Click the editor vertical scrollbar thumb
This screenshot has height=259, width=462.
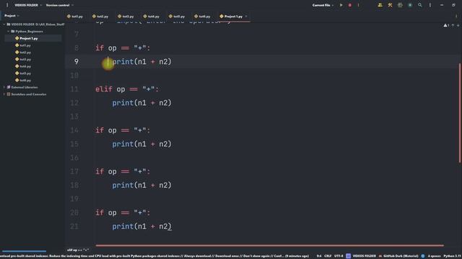pyautogui.click(x=460, y=113)
